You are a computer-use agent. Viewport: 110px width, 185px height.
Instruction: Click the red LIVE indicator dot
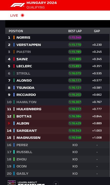[22, 15]
